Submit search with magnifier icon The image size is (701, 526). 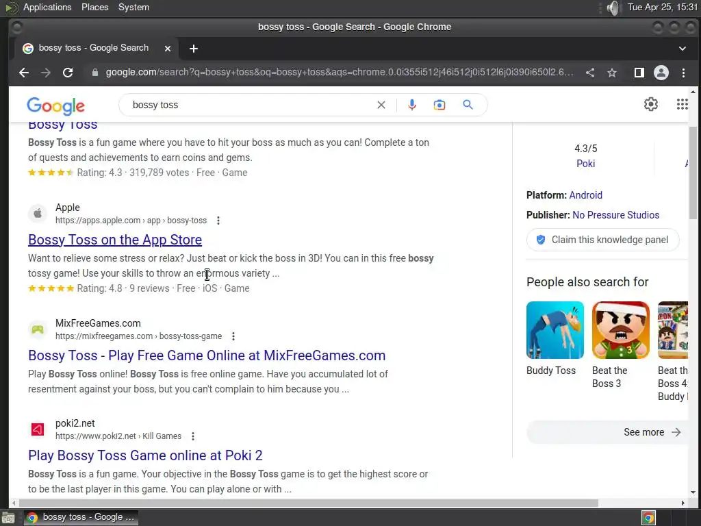(468, 105)
